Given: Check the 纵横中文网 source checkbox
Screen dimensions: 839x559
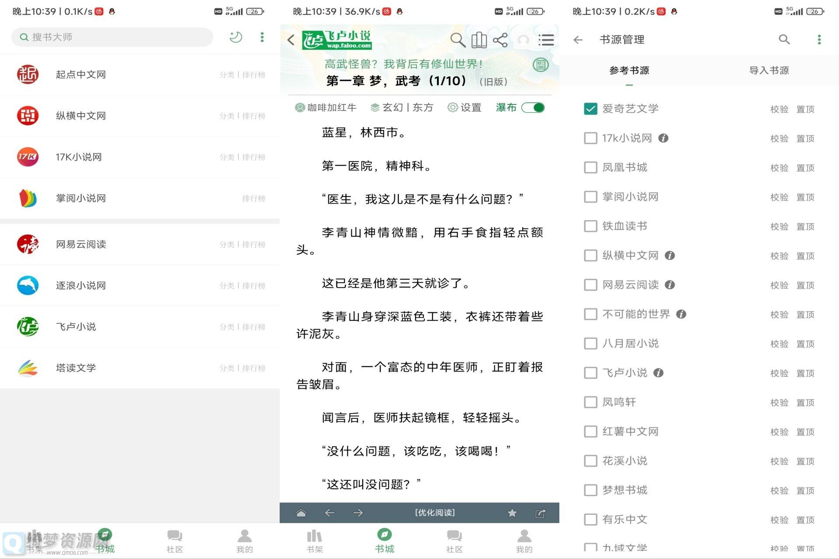Looking at the screenshot, I should (x=590, y=255).
